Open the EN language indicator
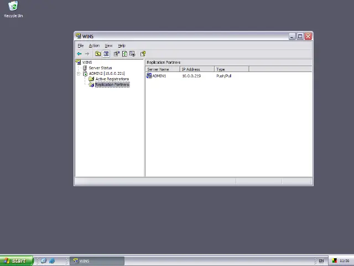This screenshot has height=266, width=354. tap(321, 261)
